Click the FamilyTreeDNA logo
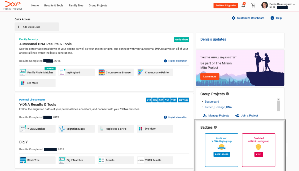 click(x=13, y=5)
